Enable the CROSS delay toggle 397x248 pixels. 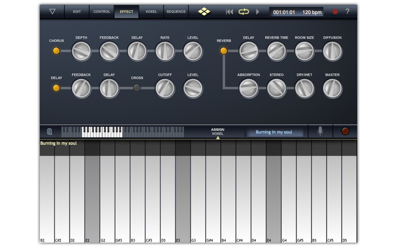[x=137, y=88]
